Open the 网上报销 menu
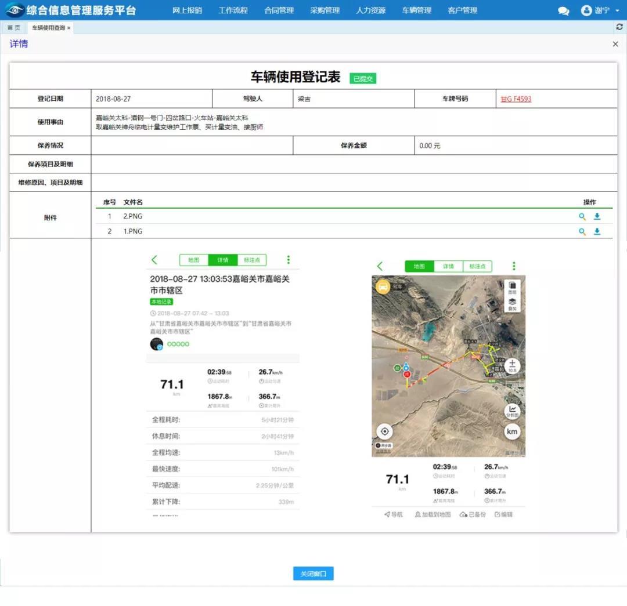Viewport: 627px width, 606px height. [187, 10]
